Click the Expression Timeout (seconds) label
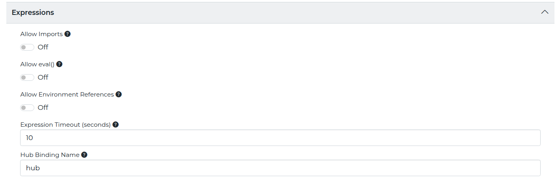 [x=65, y=125]
